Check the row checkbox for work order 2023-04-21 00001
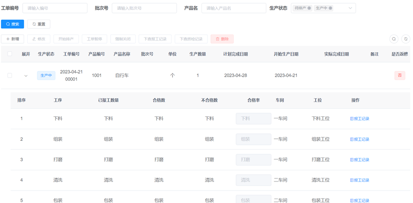Viewport: 413px width, 203px height. tap(10, 76)
